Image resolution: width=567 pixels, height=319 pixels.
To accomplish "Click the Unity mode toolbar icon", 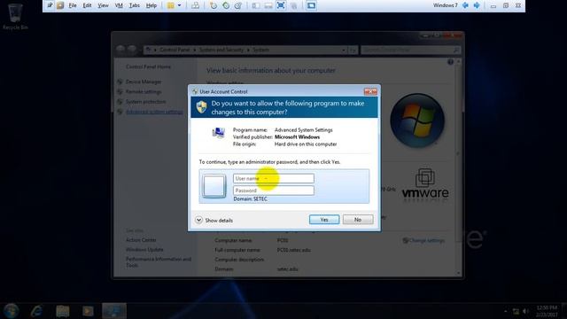I will click(293, 5).
